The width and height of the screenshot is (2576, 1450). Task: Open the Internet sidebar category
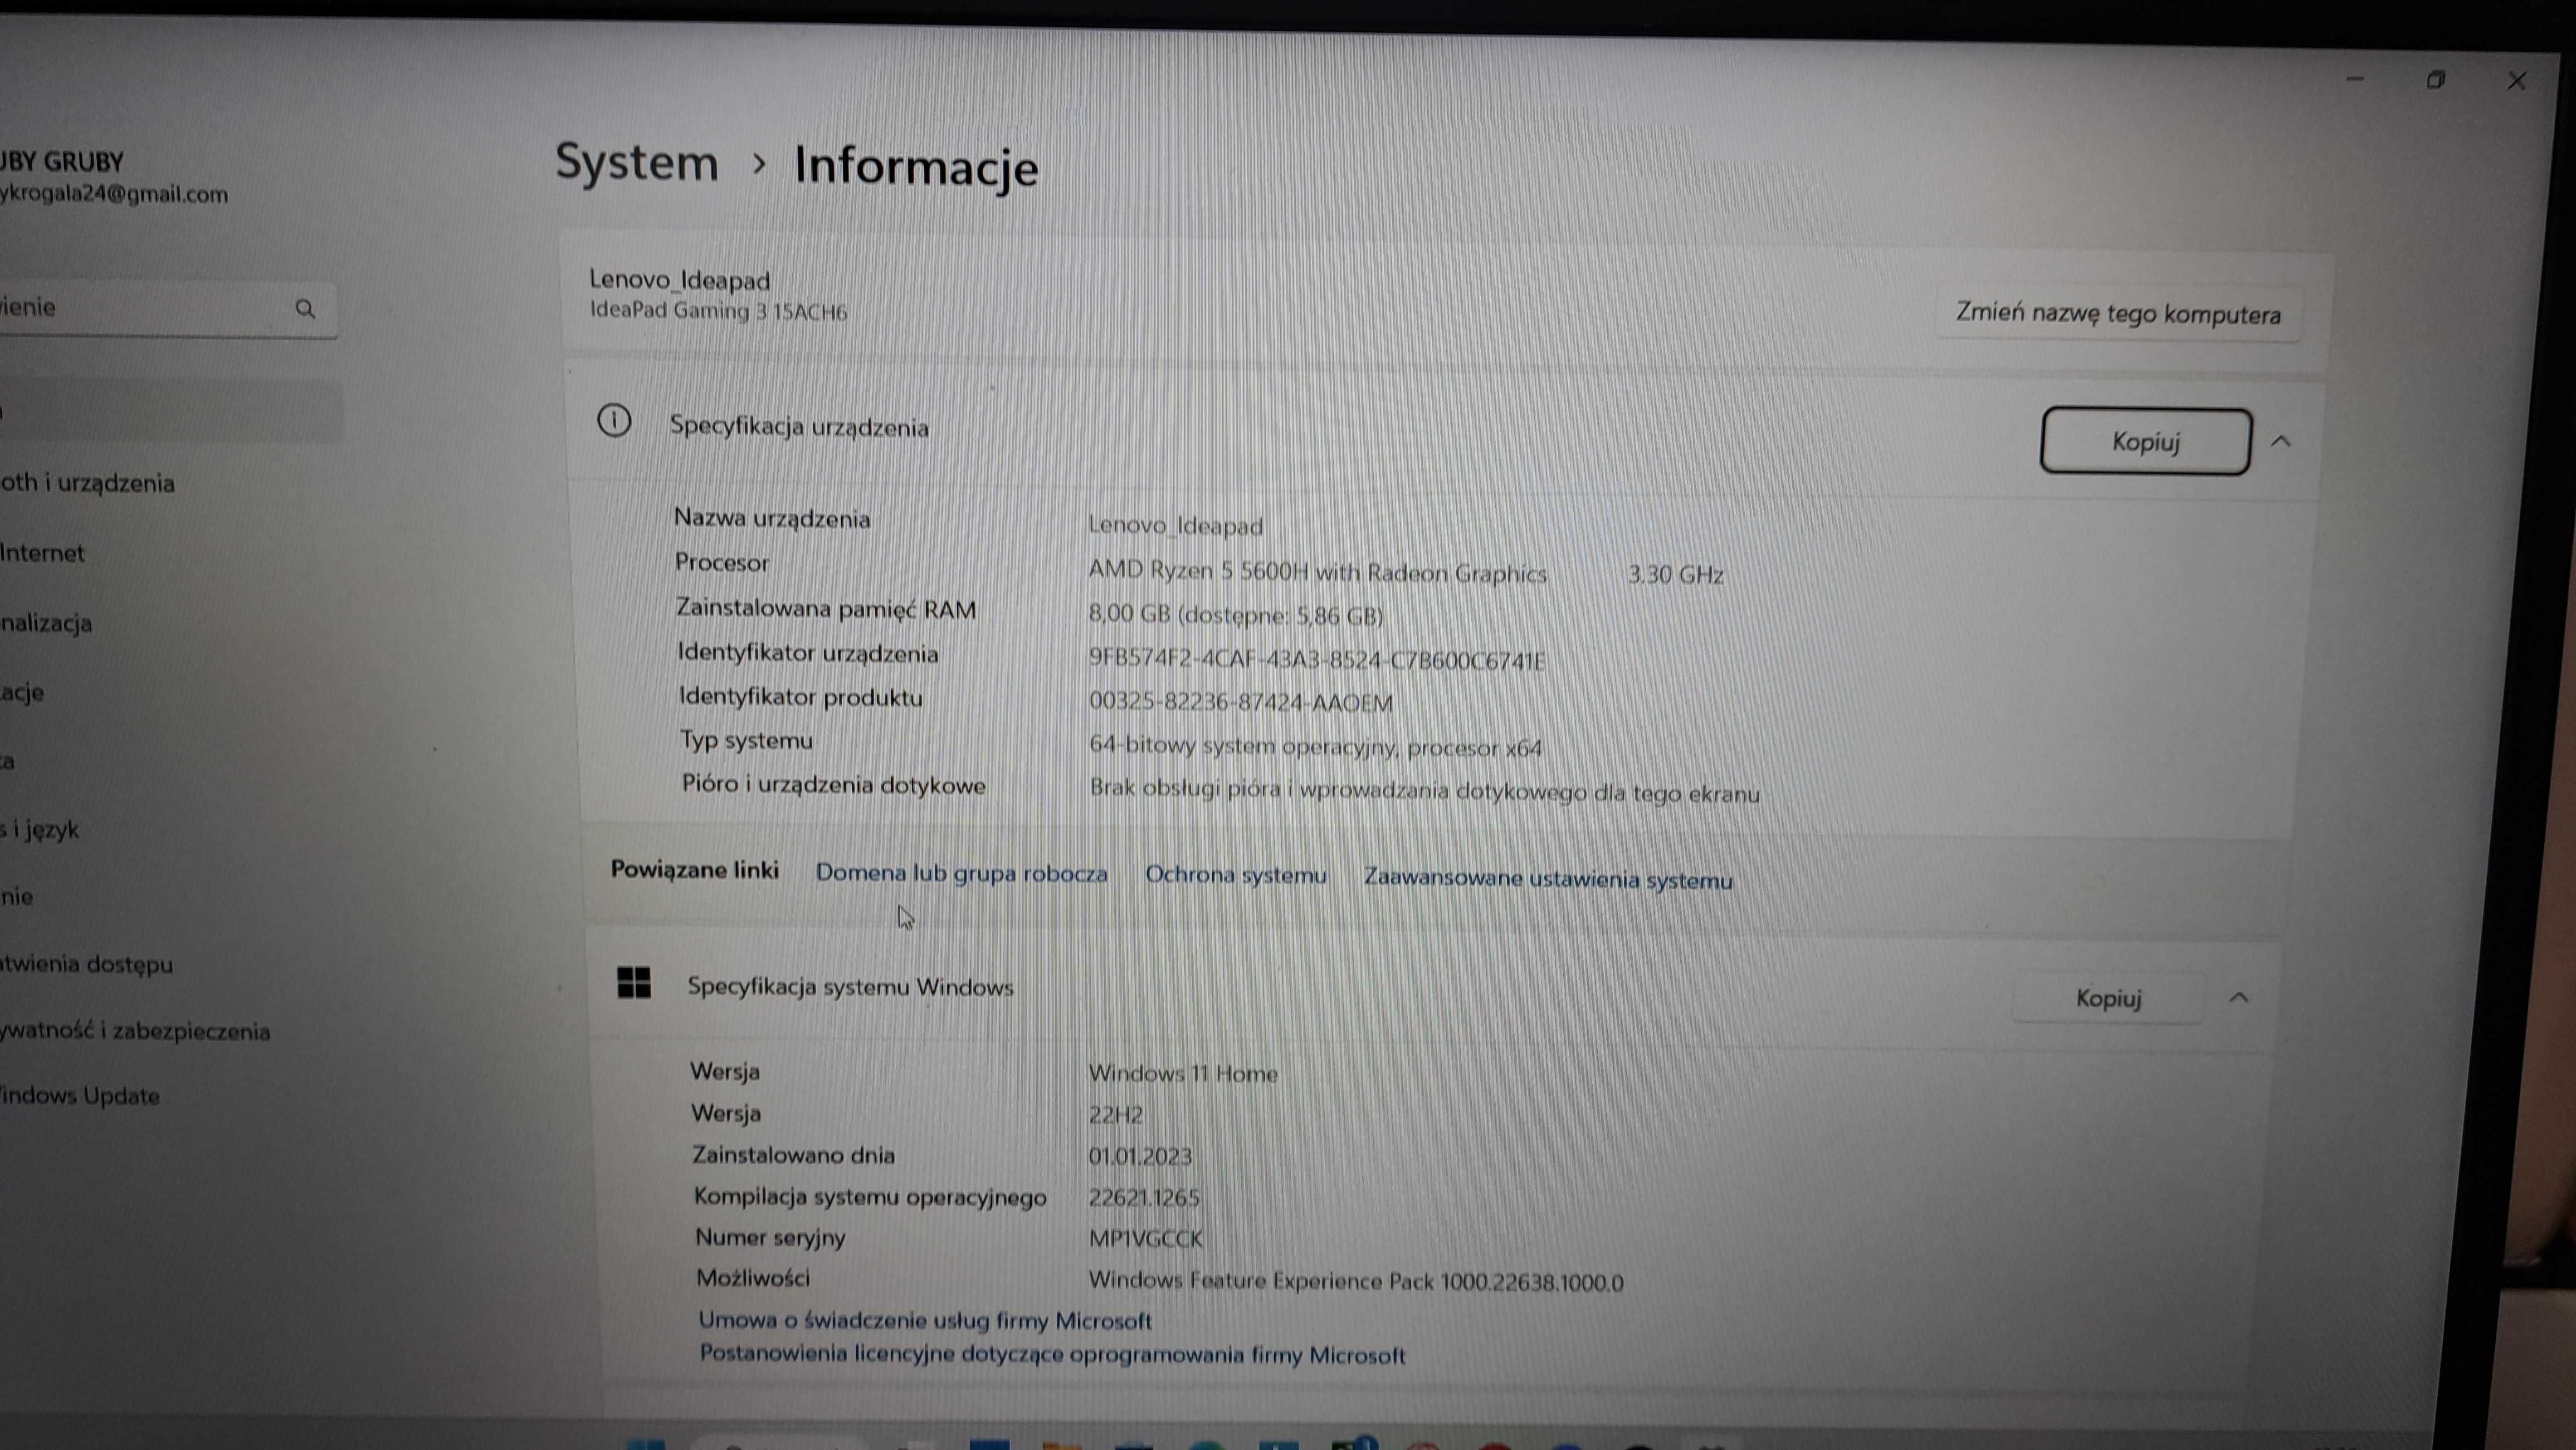coord(42,552)
